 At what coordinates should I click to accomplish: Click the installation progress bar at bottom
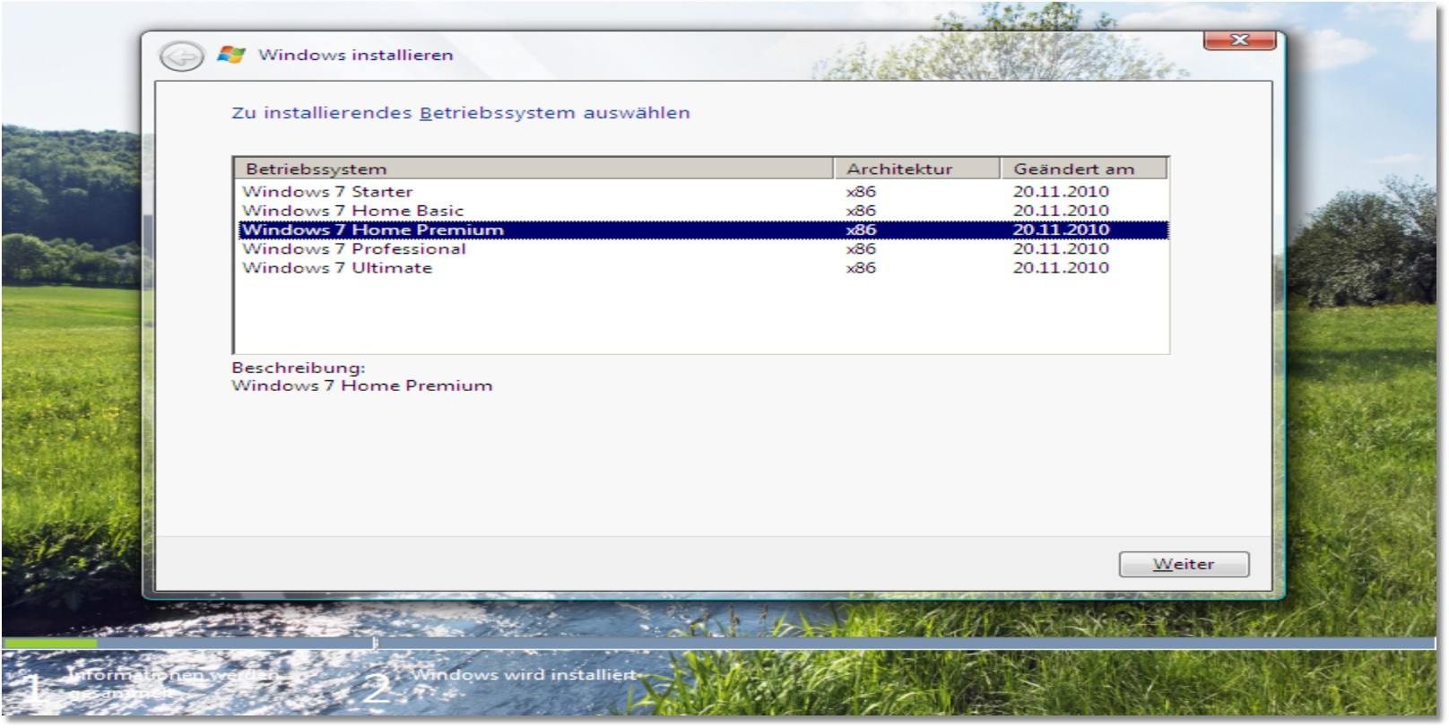[x=718, y=643]
